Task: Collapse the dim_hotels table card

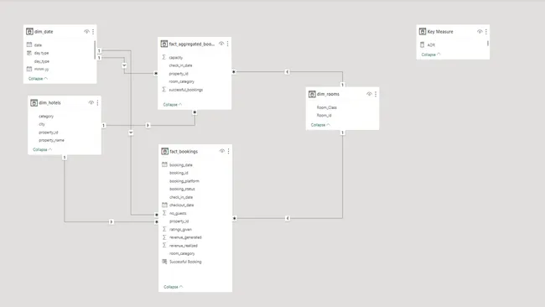Action: (x=43, y=149)
